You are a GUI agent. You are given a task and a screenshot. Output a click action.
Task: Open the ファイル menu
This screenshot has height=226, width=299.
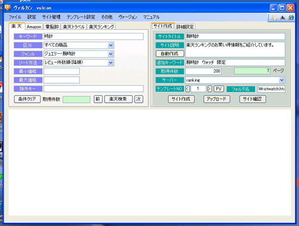point(15,17)
